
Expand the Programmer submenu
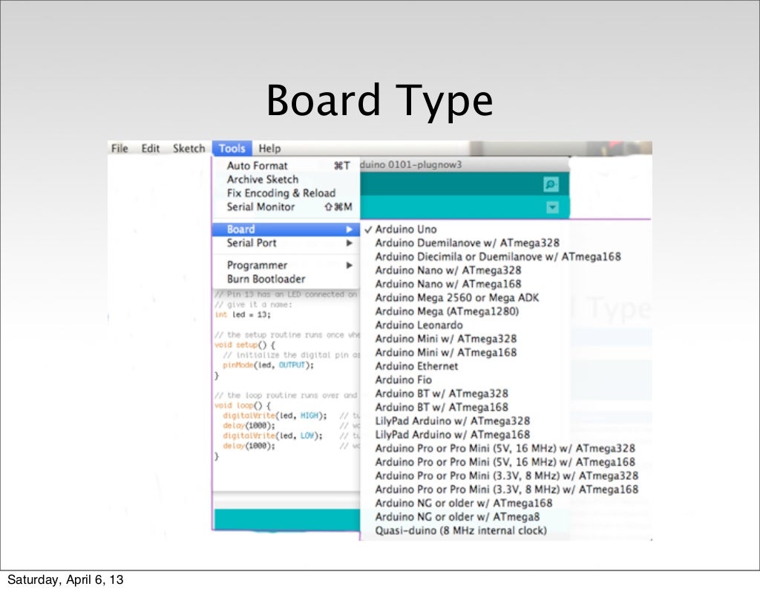286,265
